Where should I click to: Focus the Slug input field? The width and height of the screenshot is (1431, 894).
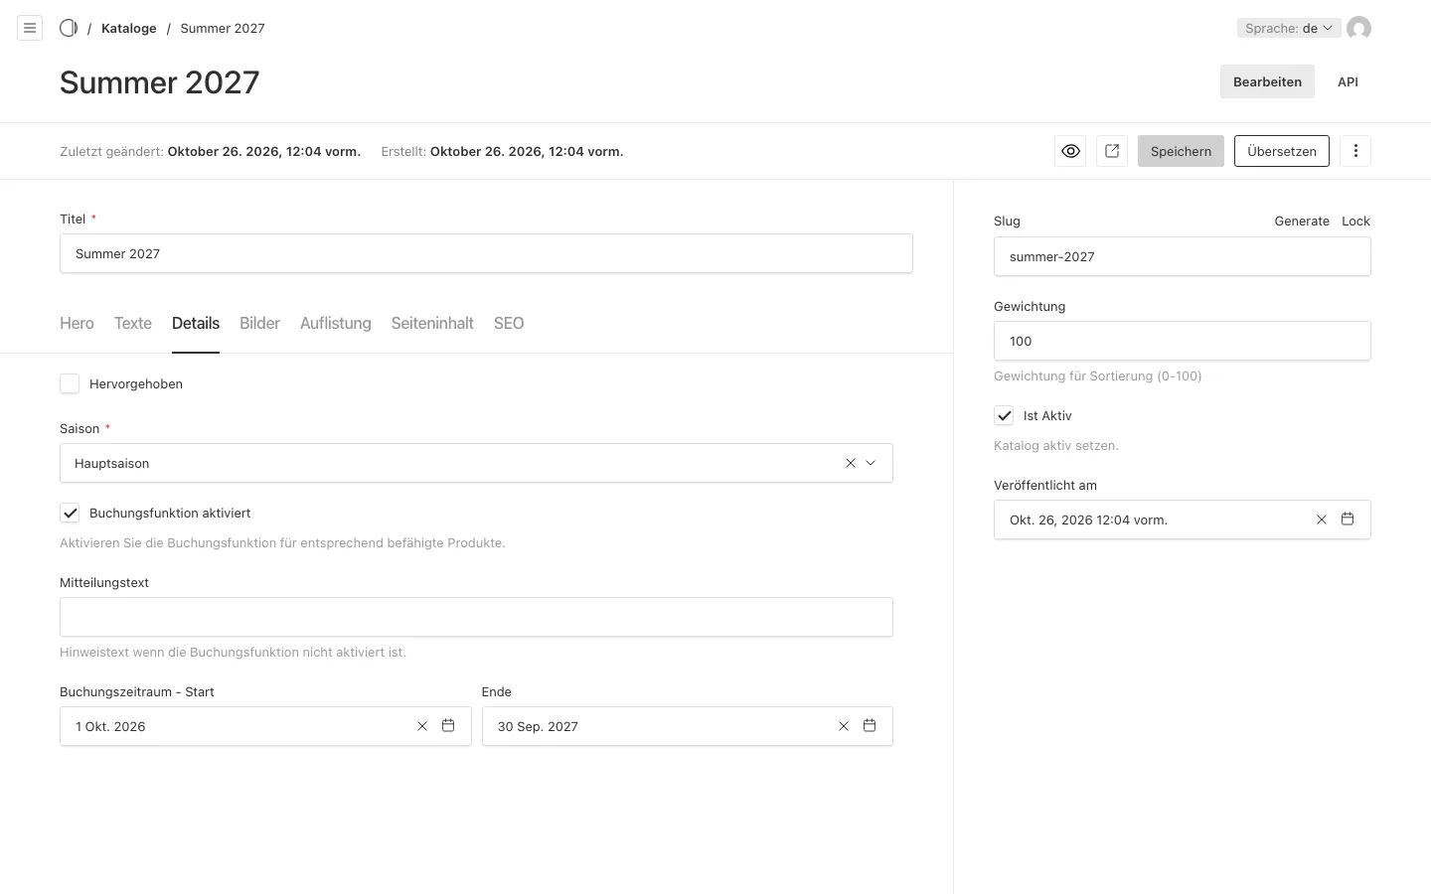[1183, 256]
